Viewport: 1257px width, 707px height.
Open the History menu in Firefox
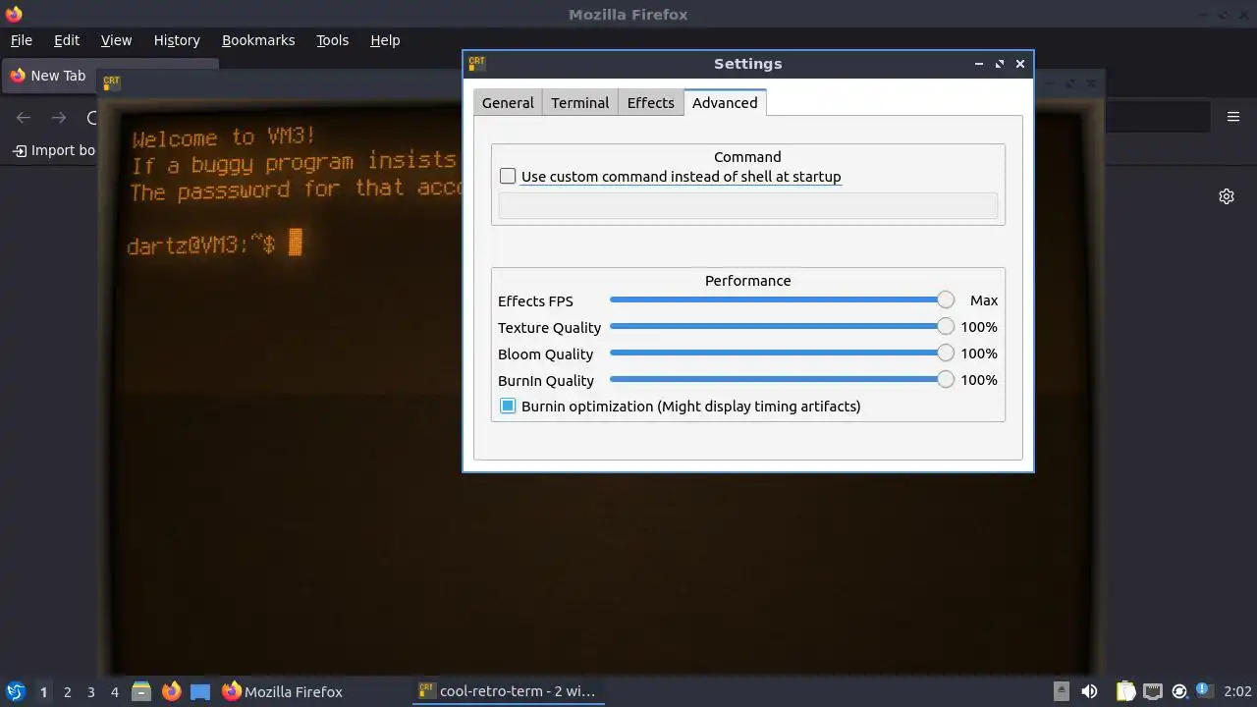click(177, 40)
